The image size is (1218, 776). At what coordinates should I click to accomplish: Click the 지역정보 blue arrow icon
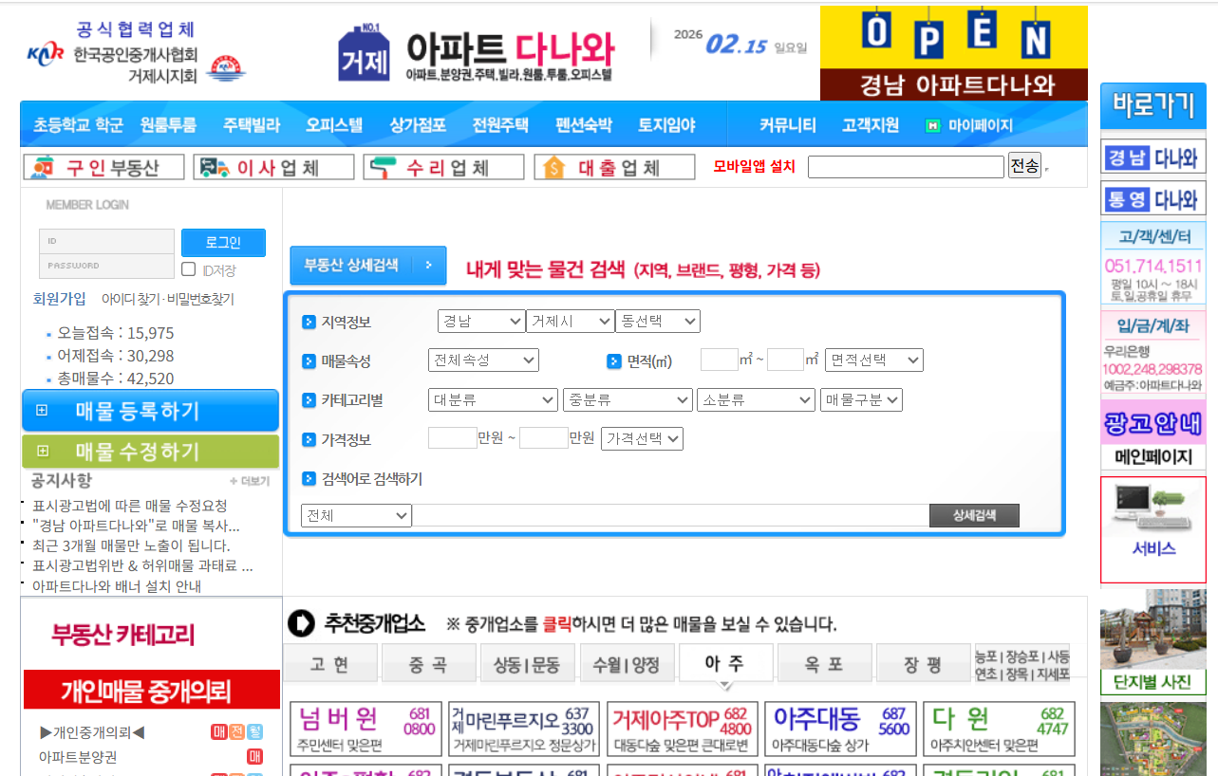coord(309,322)
